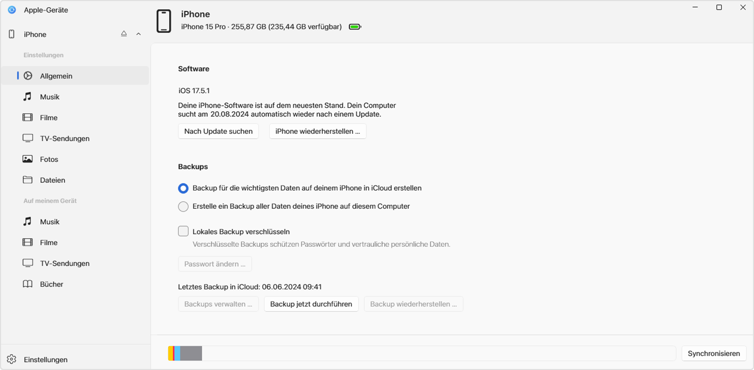
Task: Click the Fotos picture icon
Action: (28, 159)
